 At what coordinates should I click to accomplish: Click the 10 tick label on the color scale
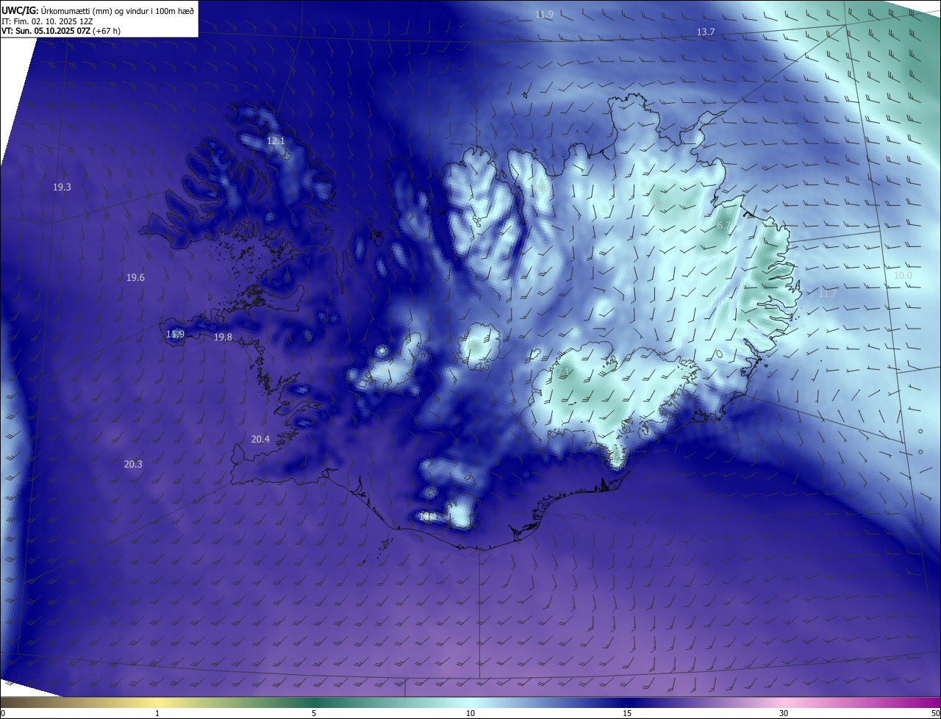(x=470, y=713)
